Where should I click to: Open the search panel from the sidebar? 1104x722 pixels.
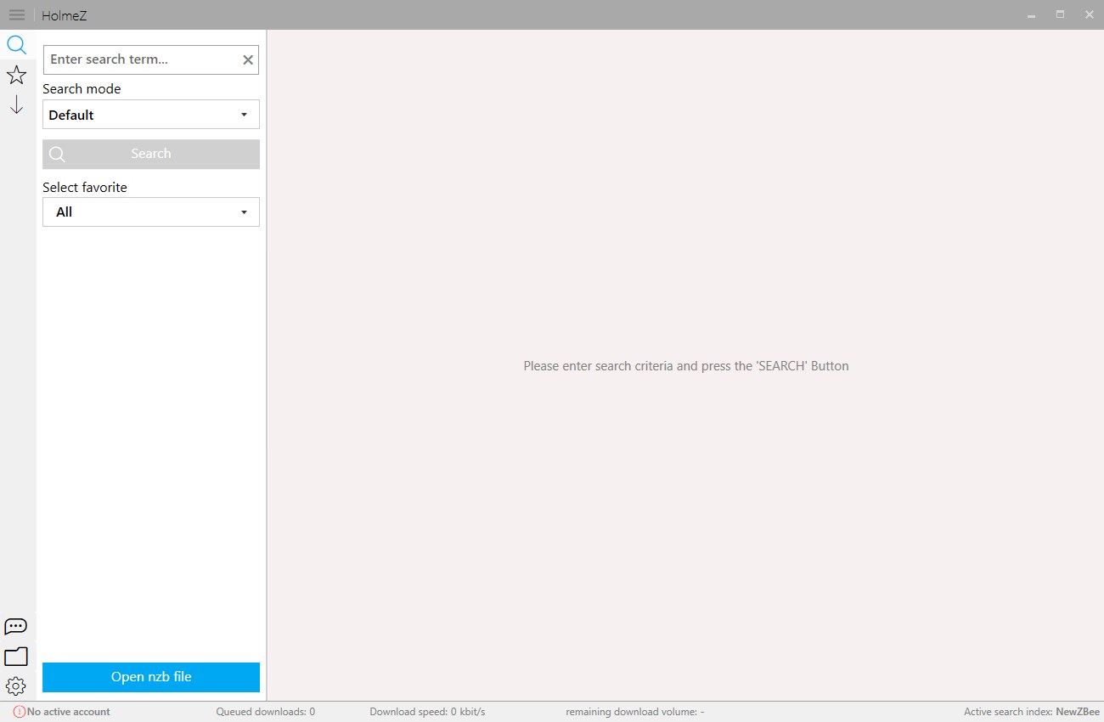pyautogui.click(x=16, y=45)
